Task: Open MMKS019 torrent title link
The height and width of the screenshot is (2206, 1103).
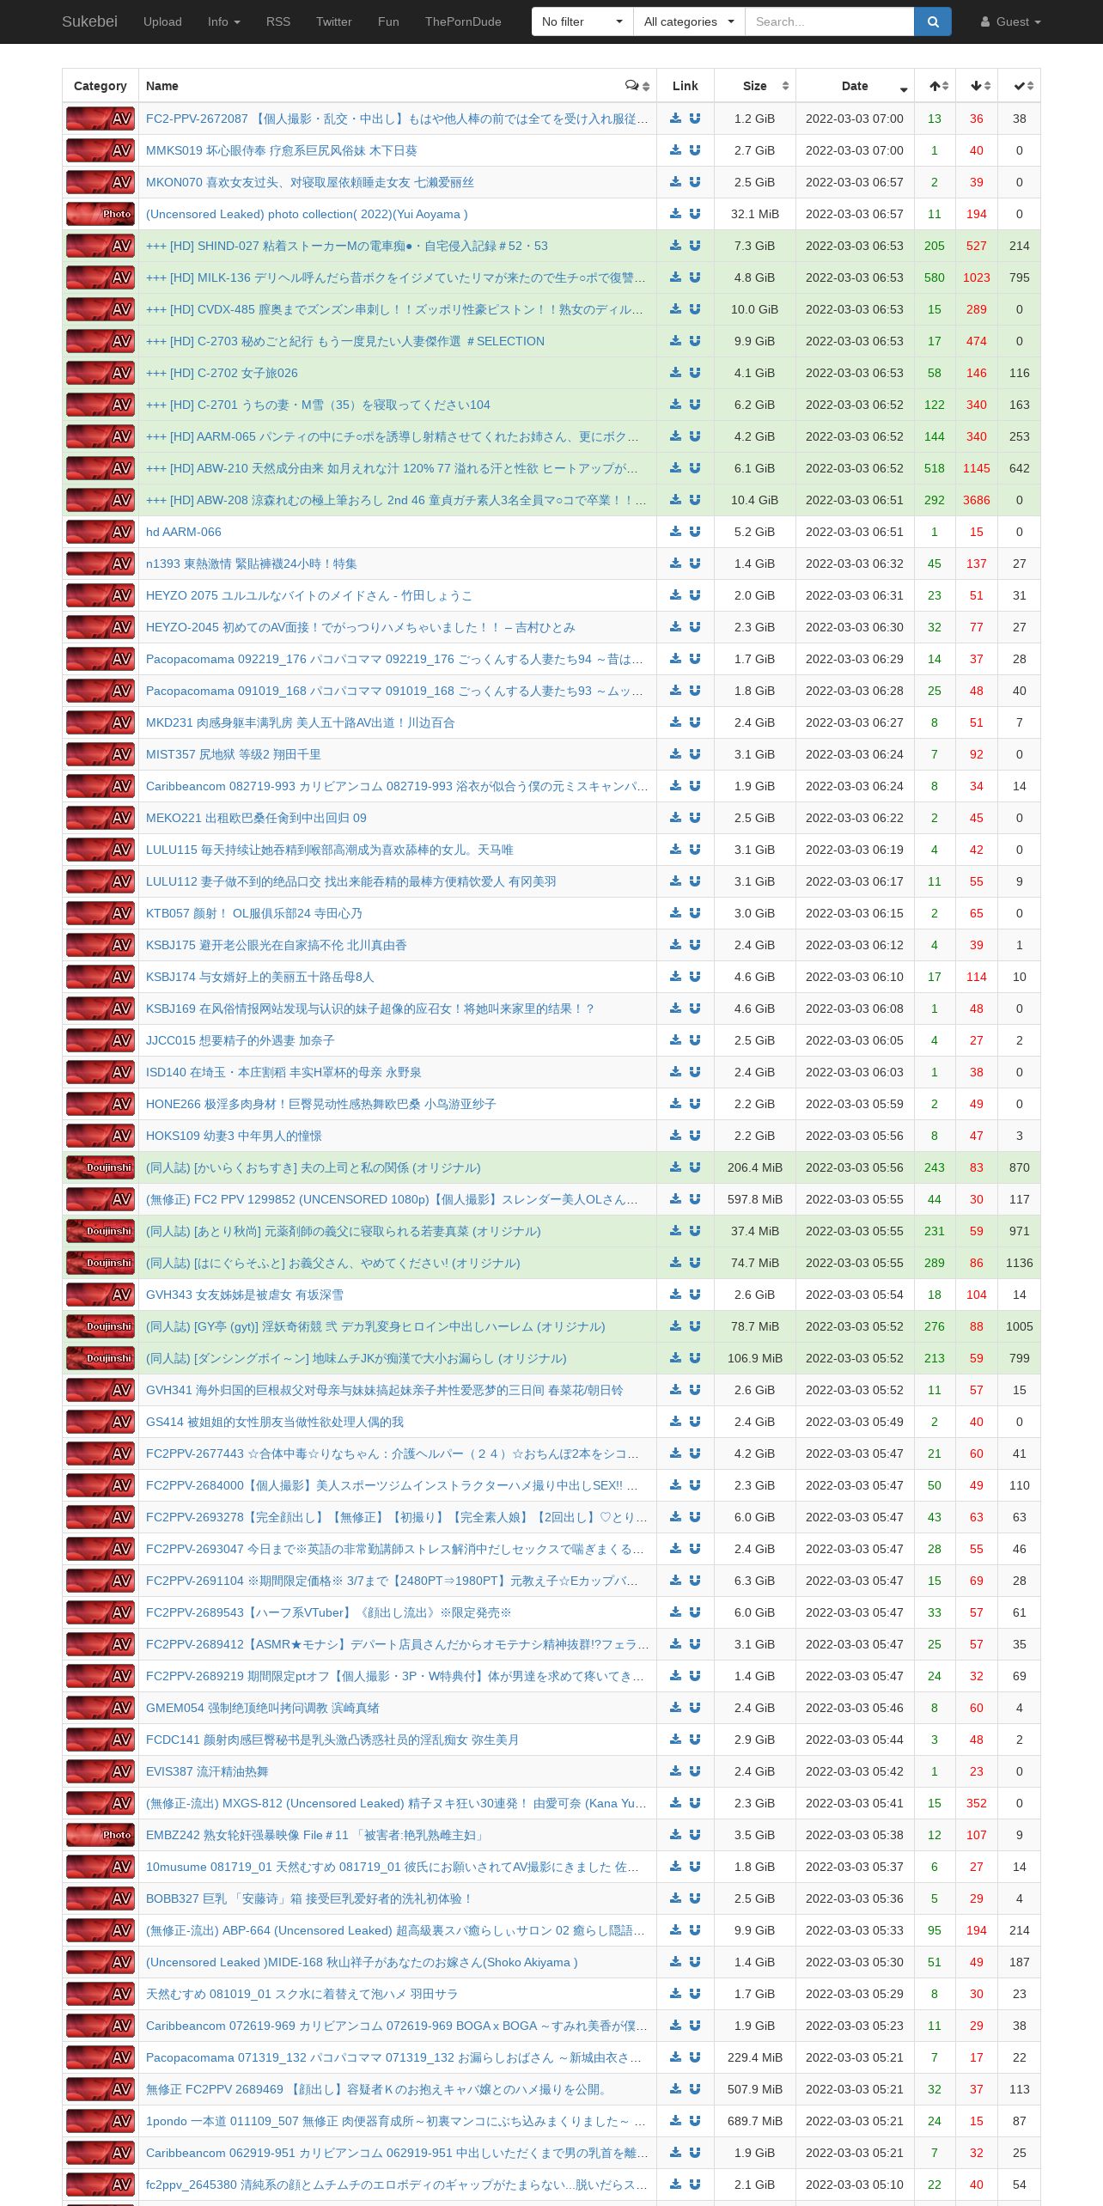Action: (281, 150)
